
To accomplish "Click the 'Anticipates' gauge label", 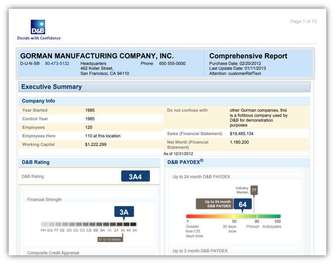I will click(271, 227).
